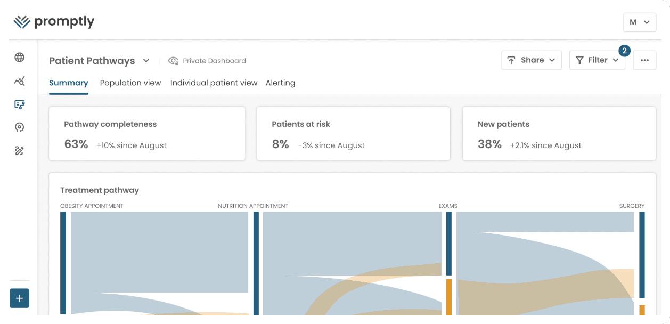Open the globe icon in sidebar
This screenshot has height=324, width=670.
click(20, 58)
